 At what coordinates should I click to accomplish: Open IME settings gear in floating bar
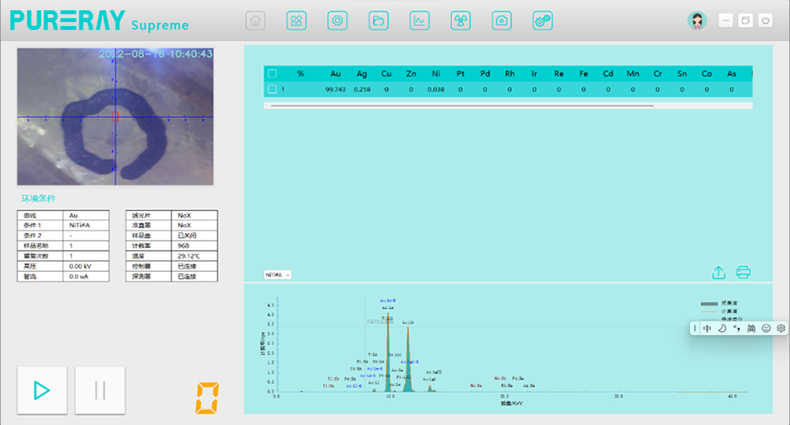coord(781,328)
